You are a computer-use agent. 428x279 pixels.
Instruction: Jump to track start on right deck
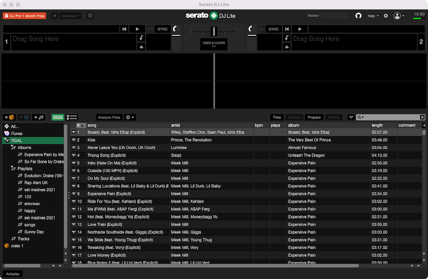coord(286,29)
